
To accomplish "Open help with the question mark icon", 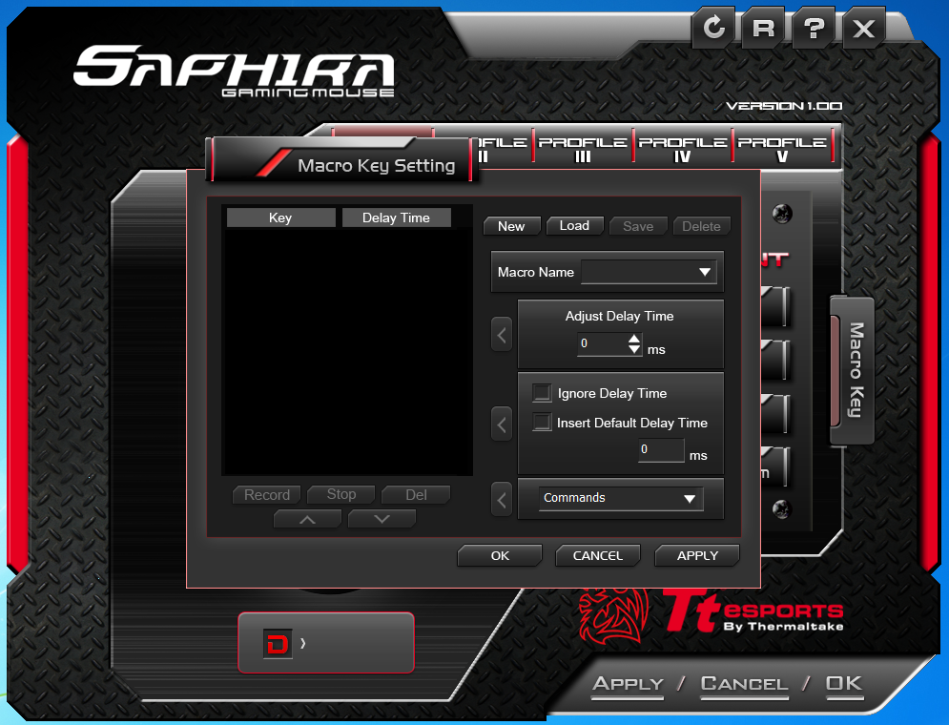I will 814,28.
